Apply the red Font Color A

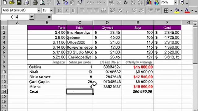(x=187, y=10)
